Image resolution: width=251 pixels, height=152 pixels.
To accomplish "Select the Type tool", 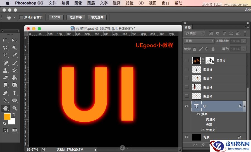I will click(x=15, y=93).
